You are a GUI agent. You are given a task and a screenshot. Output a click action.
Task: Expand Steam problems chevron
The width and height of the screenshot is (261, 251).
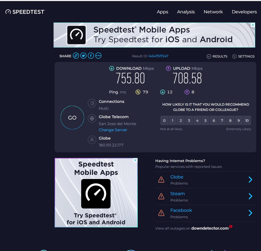coord(250,197)
